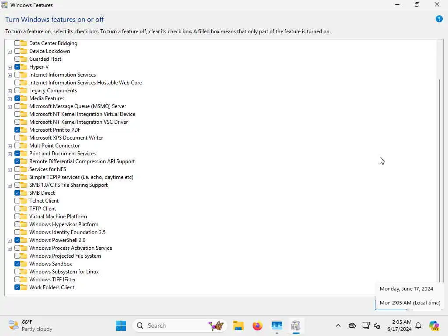Click the SMB Direct folder icon
This screenshot has width=448, height=336.
(24, 193)
